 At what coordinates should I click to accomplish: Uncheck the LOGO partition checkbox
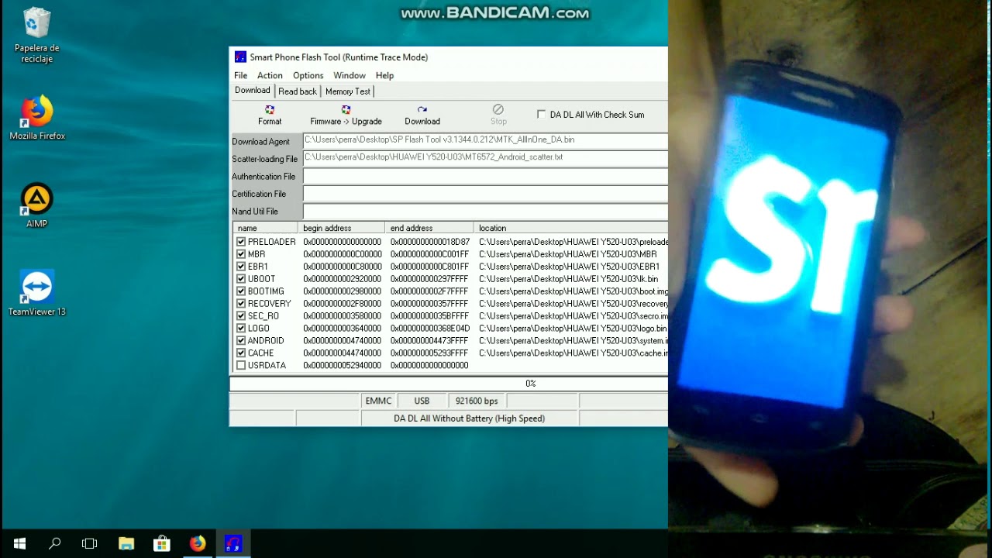[241, 329]
